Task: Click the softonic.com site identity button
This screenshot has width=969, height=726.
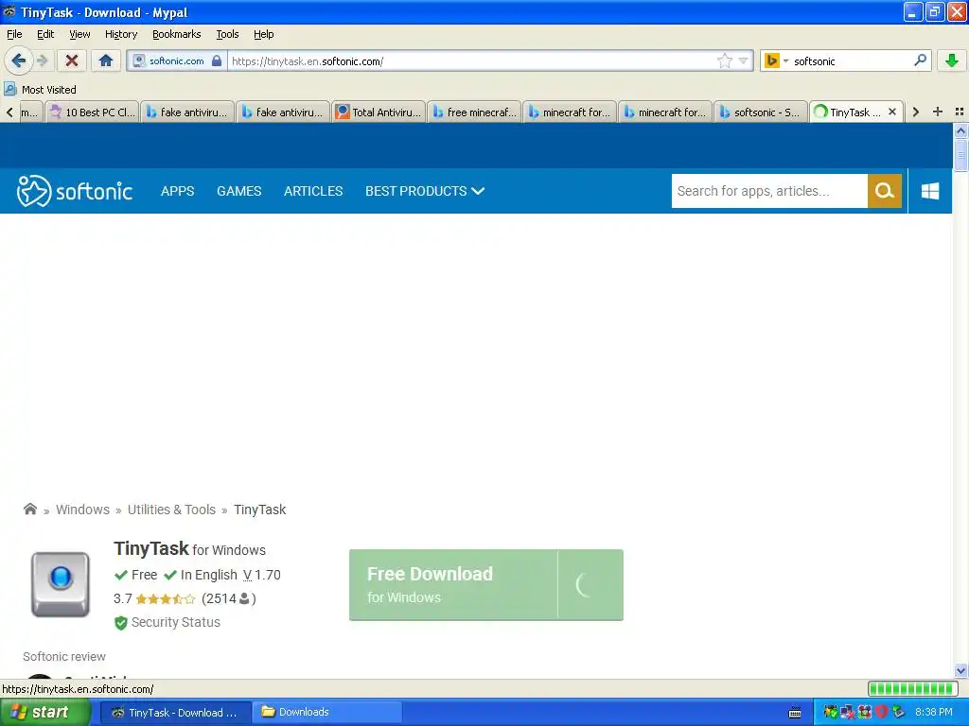Action: [x=176, y=60]
